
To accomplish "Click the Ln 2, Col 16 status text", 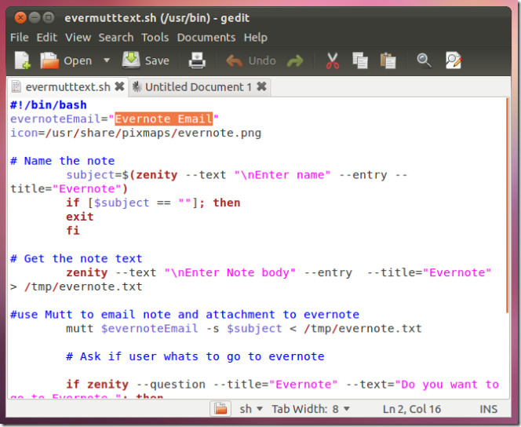I will [x=412, y=409].
